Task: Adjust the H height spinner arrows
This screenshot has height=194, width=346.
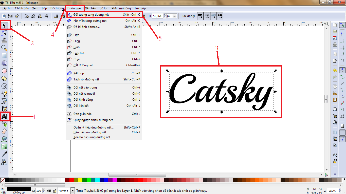Action: [x=165, y=16]
